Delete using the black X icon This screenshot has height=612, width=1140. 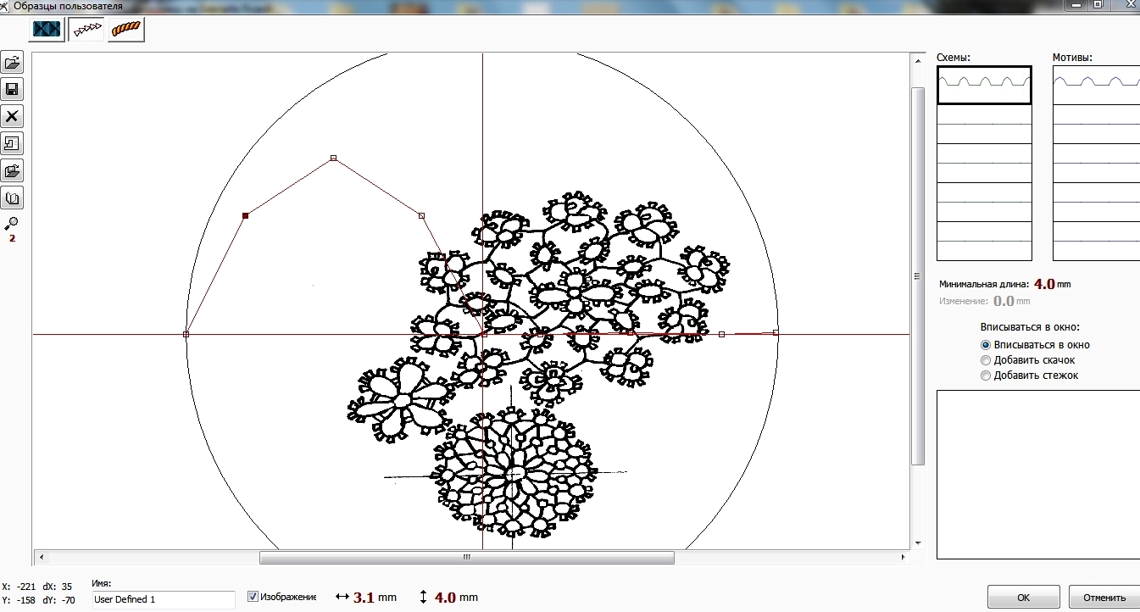(x=13, y=117)
